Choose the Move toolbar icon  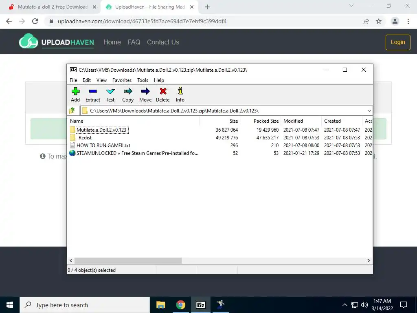pos(145,91)
